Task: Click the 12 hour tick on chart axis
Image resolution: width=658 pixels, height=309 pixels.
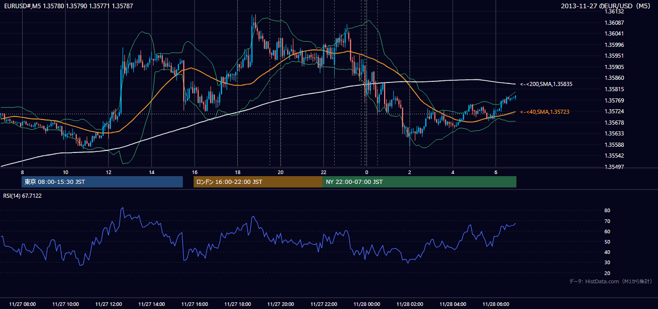Action: coord(108,172)
